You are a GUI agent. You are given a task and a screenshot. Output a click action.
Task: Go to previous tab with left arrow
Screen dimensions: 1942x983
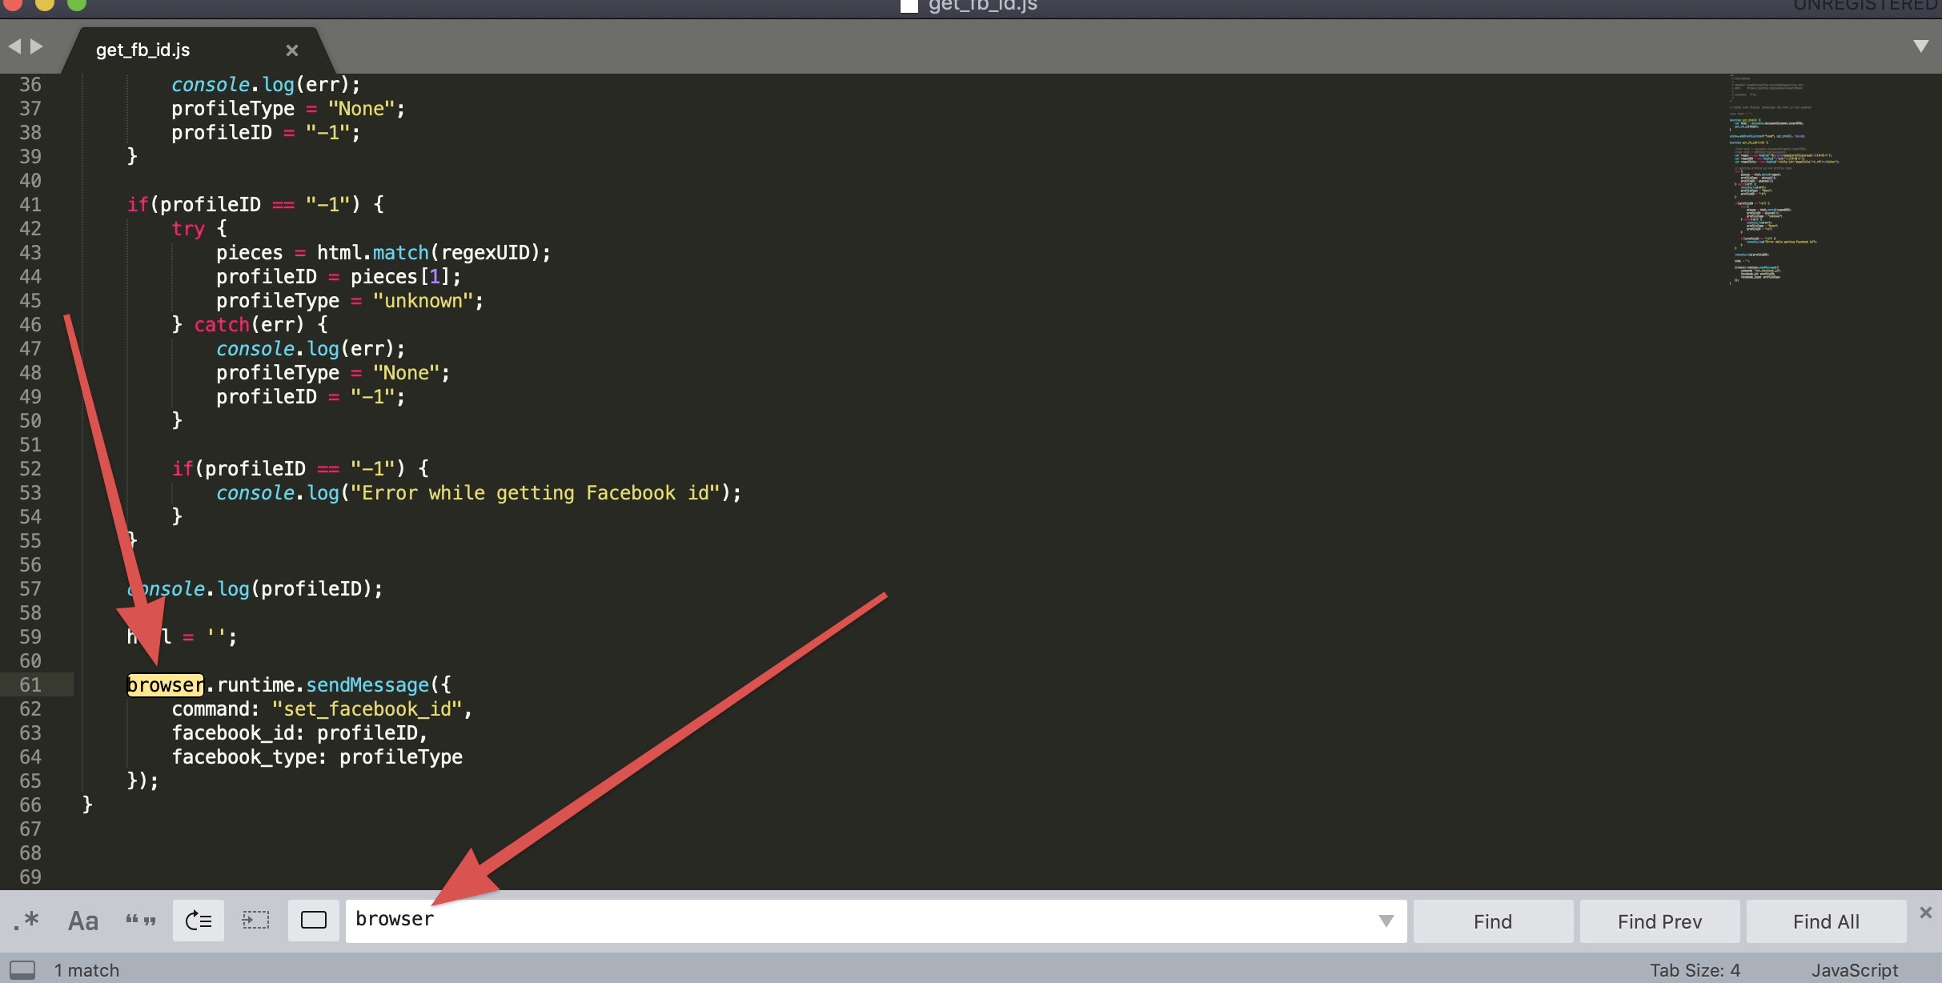click(14, 46)
